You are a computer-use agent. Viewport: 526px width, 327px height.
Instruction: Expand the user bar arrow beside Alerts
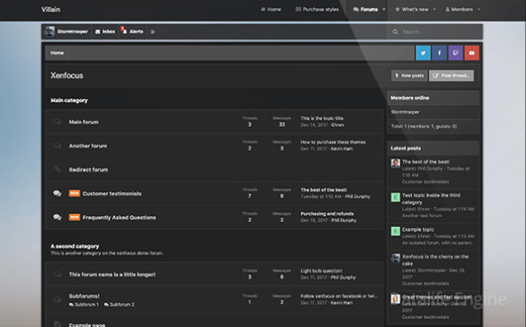[152, 31]
